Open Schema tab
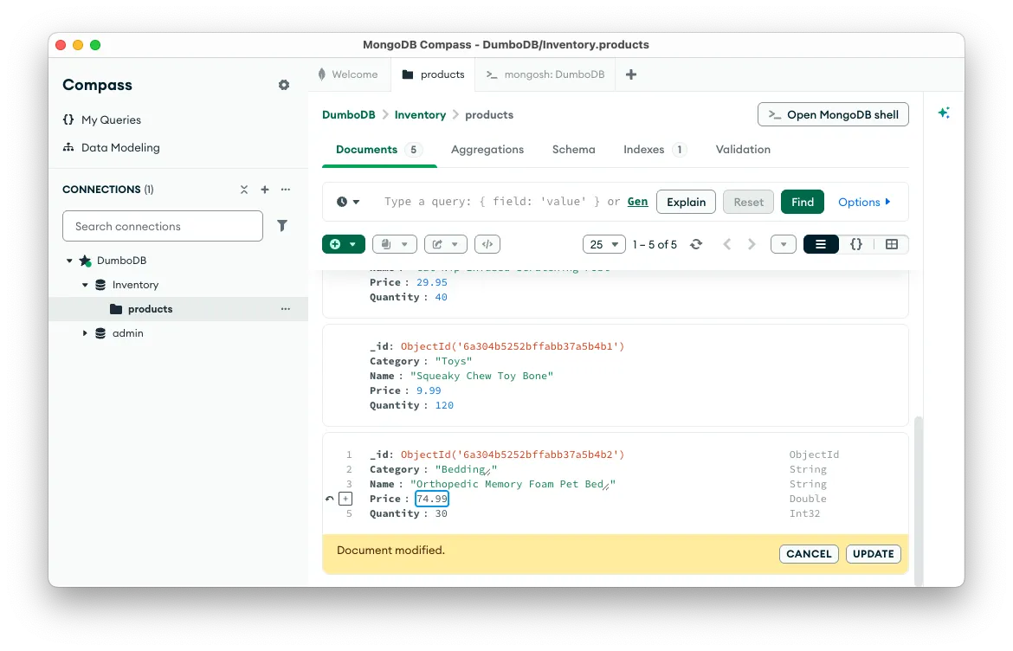The height and width of the screenshot is (651, 1013). click(x=574, y=149)
